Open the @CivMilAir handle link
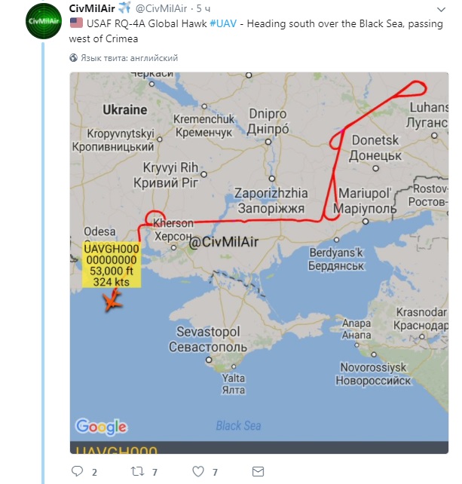Image resolution: width=462 pixels, height=484 pixels. pos(162,8)
